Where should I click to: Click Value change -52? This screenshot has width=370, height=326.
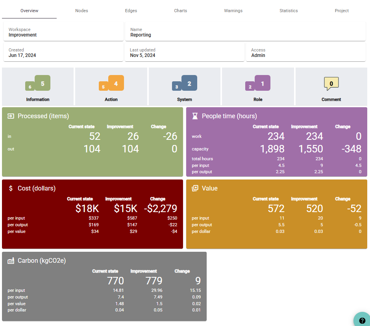click(x=354, y=209)
